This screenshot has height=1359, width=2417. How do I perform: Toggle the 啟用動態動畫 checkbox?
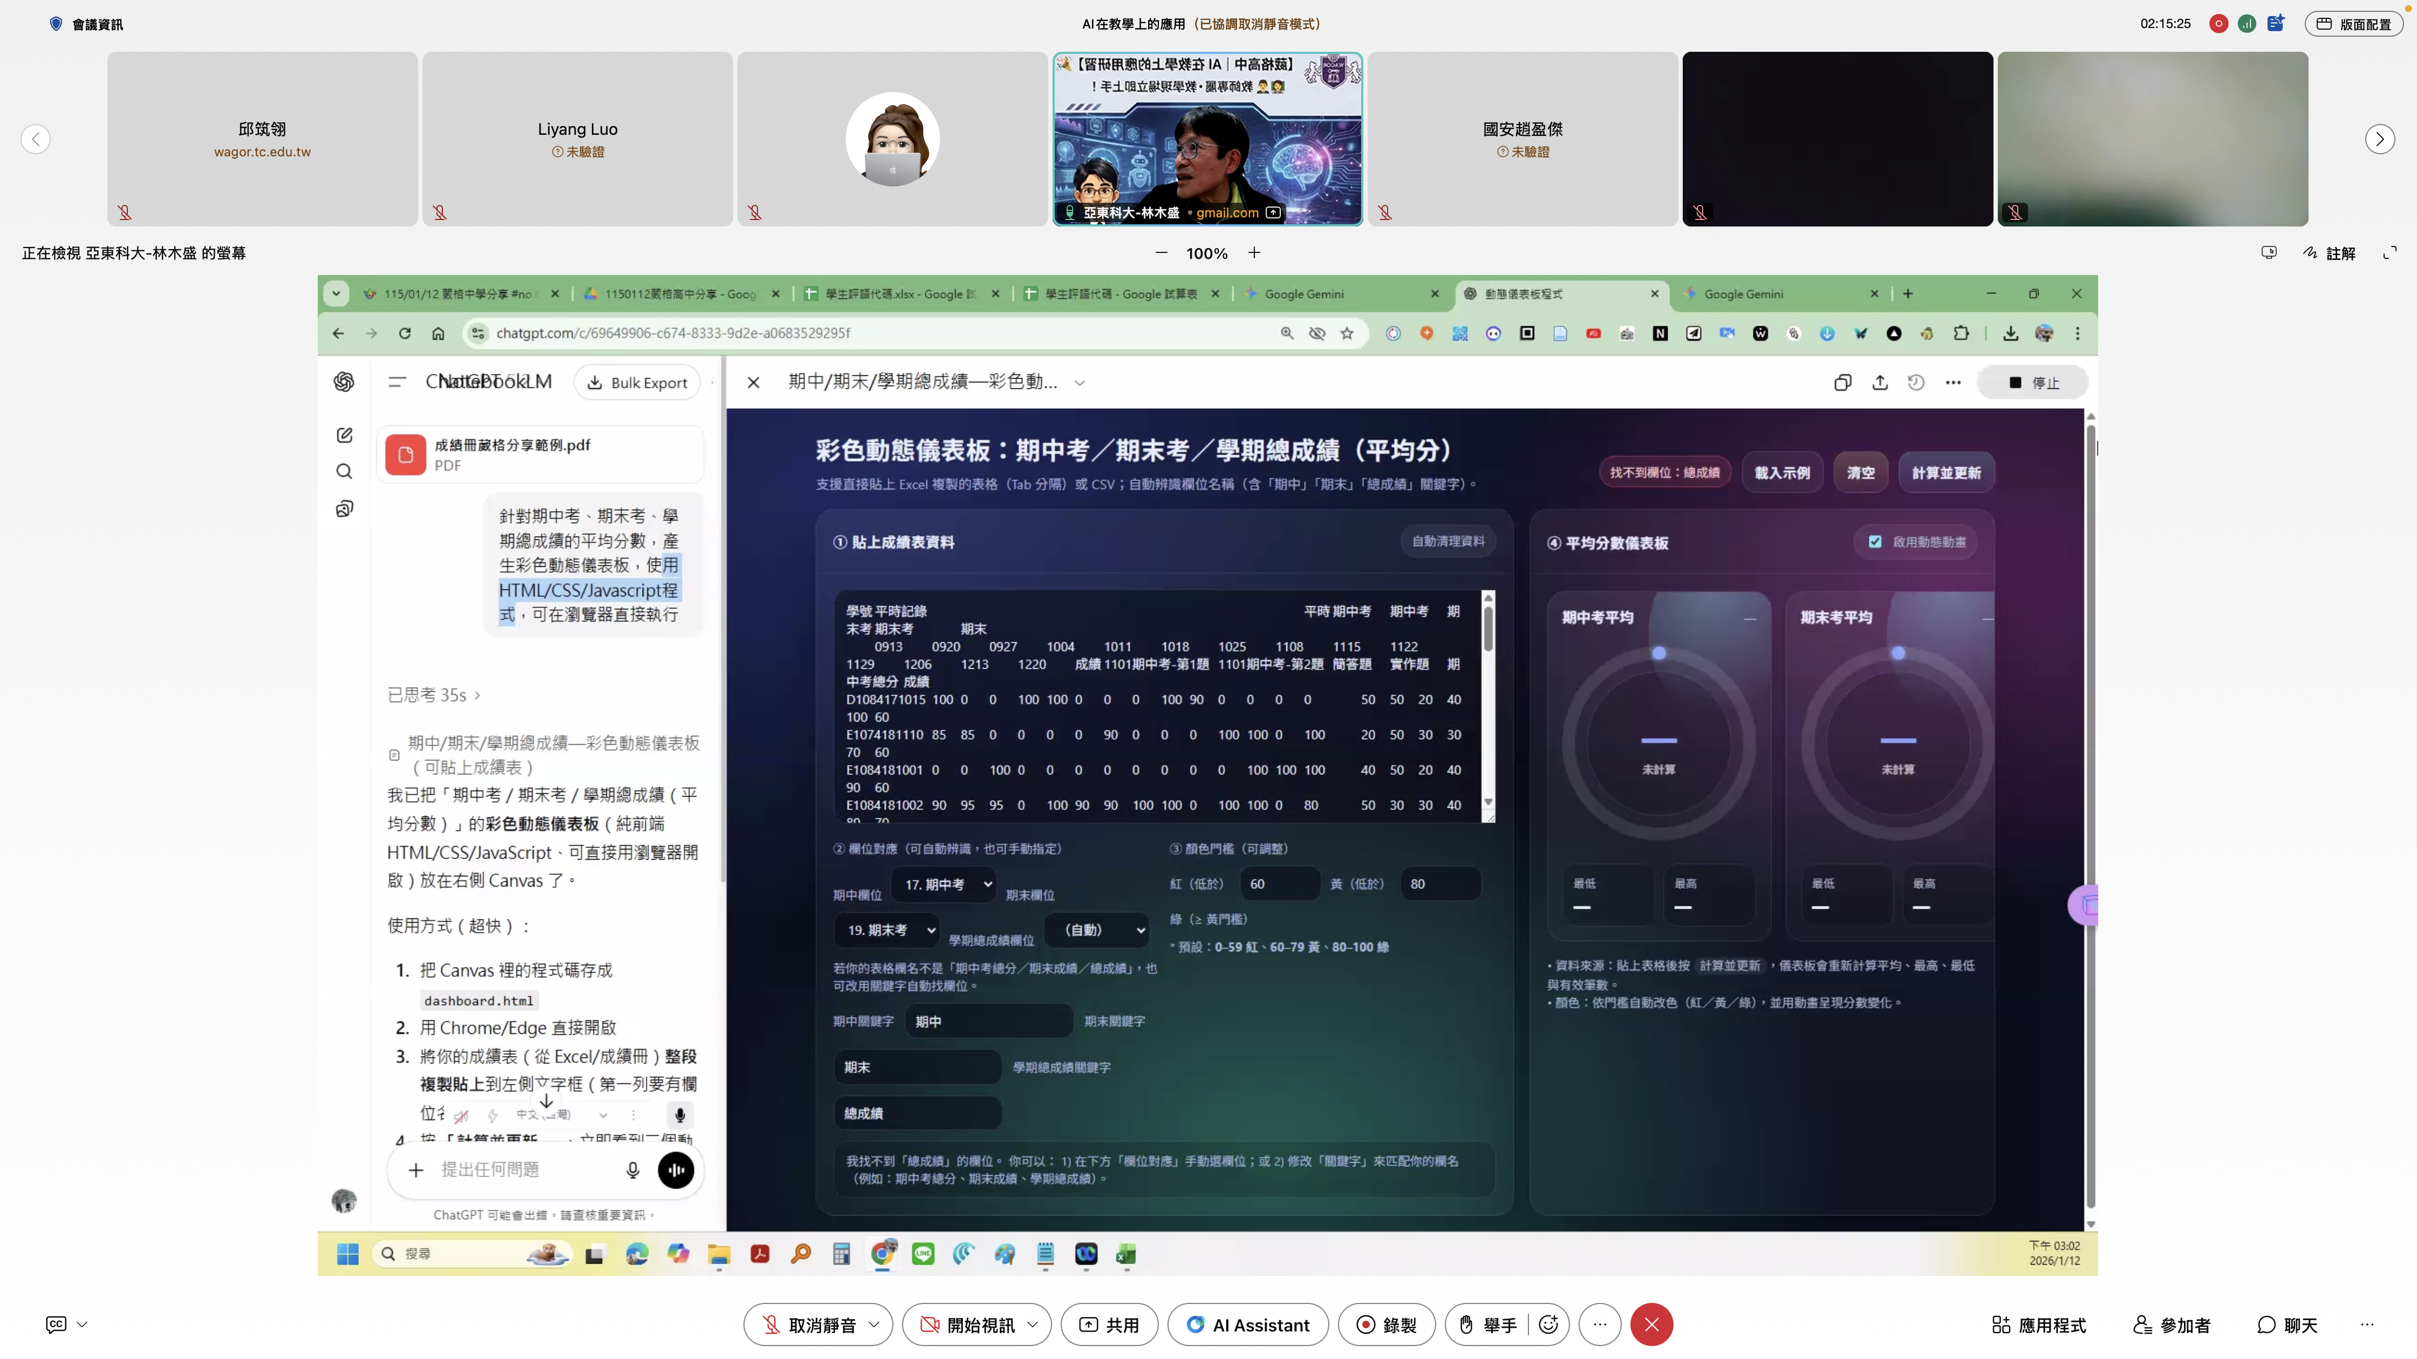pyautogui.click(x=1875, y=542)
